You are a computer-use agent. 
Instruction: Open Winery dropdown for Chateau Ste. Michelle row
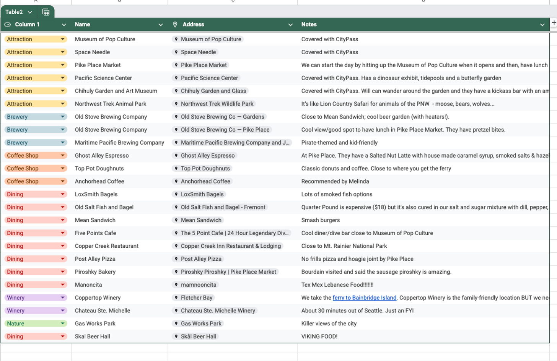point(63,311)
